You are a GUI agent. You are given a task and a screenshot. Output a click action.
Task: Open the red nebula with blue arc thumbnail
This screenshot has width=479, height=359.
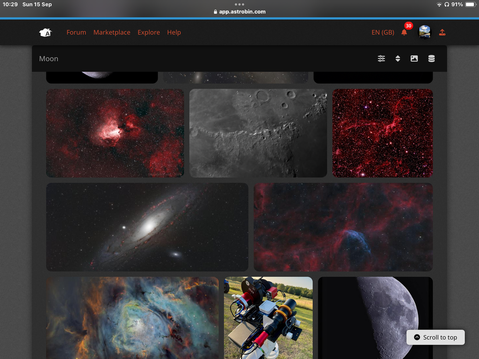tap(343, 227)
